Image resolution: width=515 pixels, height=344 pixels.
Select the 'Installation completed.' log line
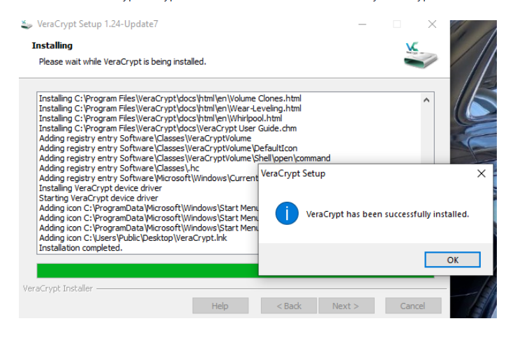81,248
